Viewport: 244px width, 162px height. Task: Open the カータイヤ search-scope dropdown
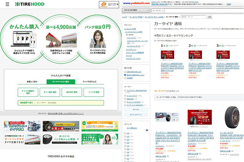pos(158,10)
